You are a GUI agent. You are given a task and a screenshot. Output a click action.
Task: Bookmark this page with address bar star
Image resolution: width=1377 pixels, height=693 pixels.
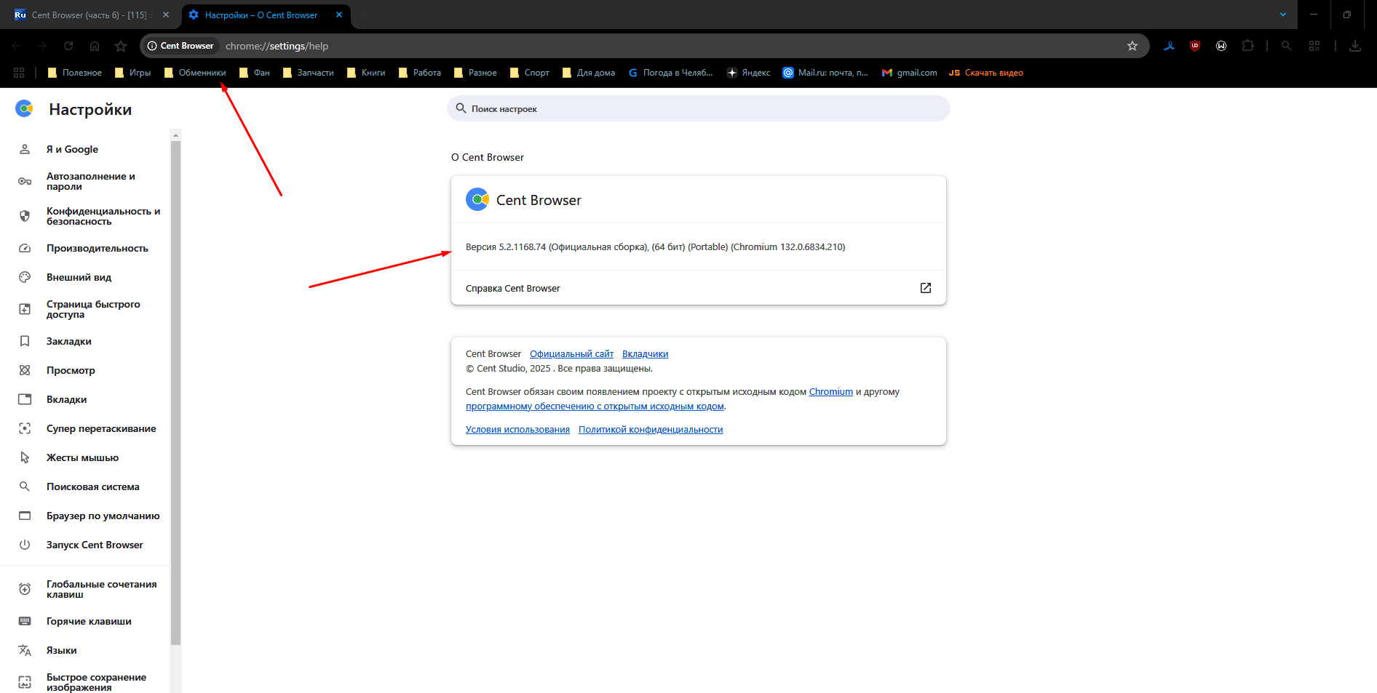1132,46
